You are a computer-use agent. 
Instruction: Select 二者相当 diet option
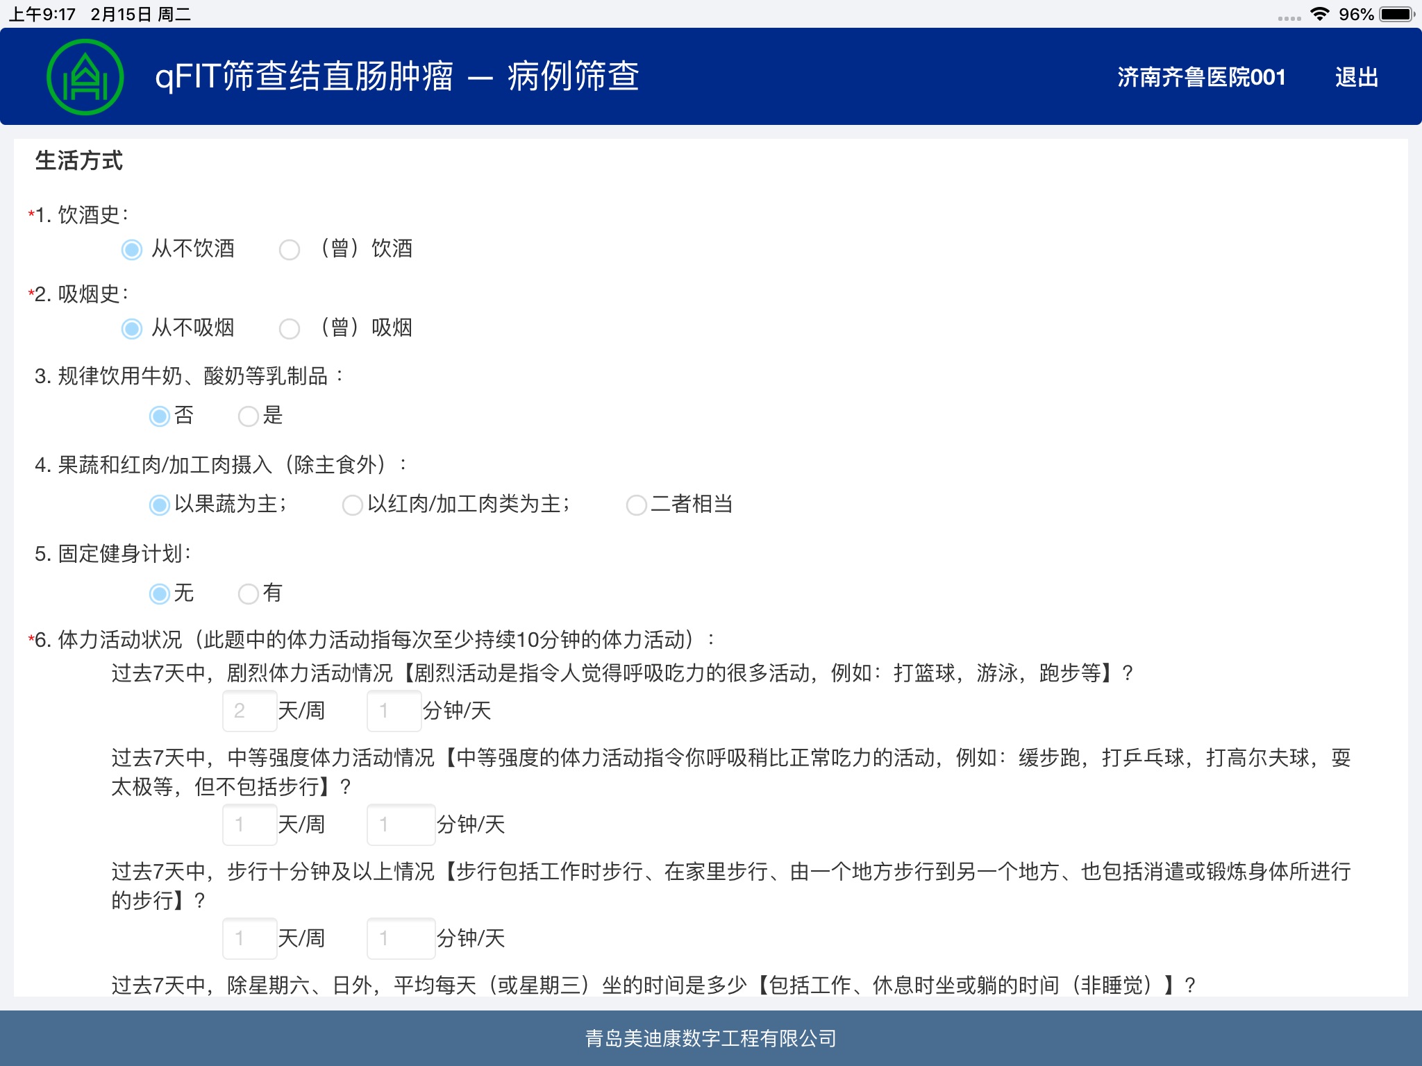636,505
